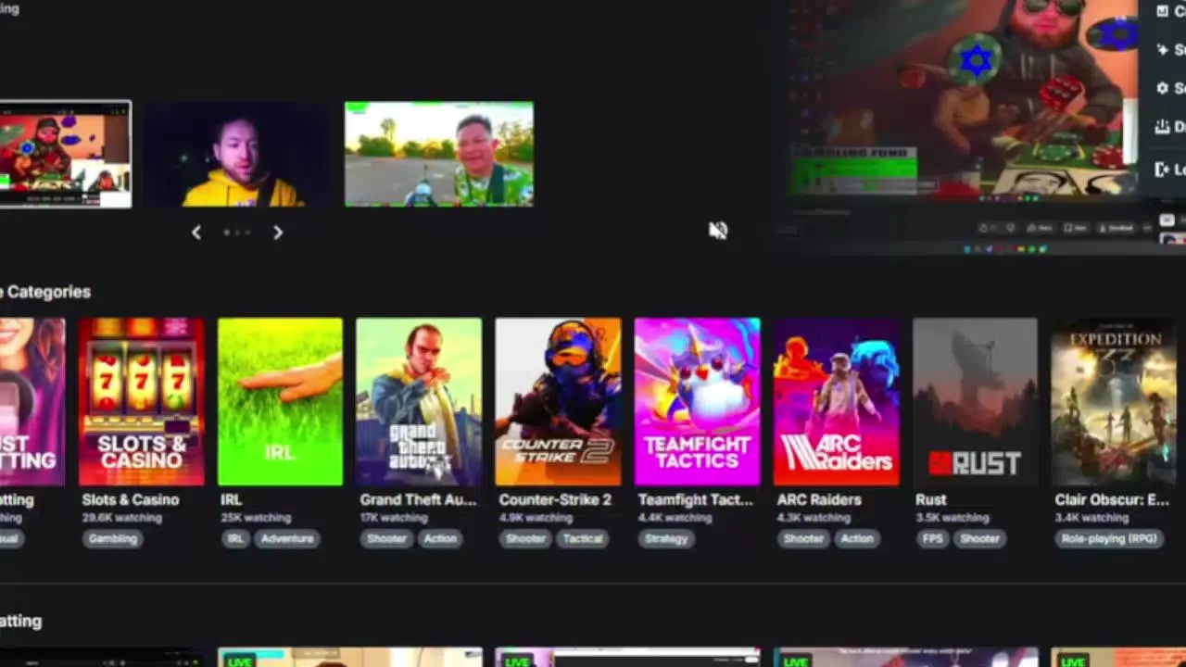Open the Clair Obscur Expedition 33 cover
Viewport: 1186px width, 667px height.
click(1114, 402)
